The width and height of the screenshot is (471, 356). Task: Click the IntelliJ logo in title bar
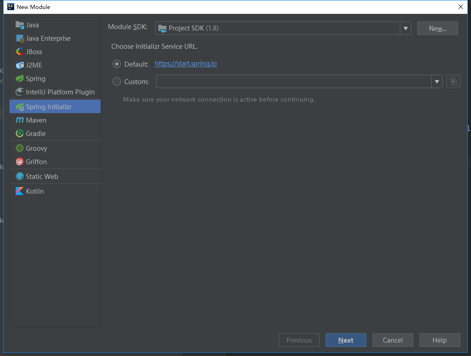[11, 7]
